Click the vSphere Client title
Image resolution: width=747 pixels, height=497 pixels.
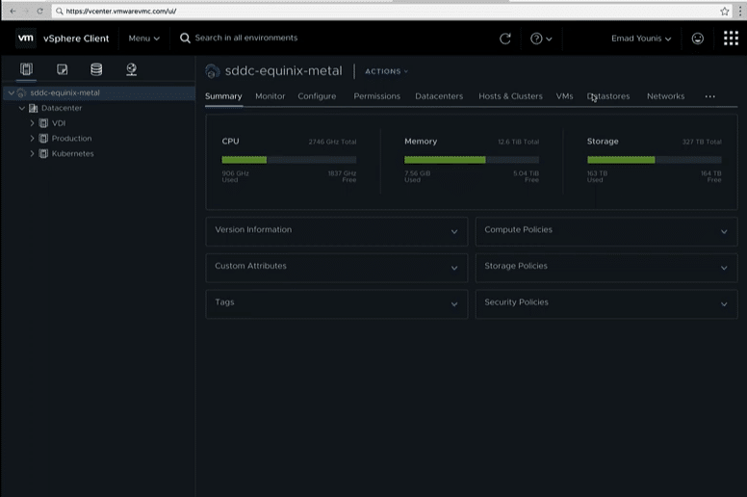pyautogui.click(x=76, y=39)
